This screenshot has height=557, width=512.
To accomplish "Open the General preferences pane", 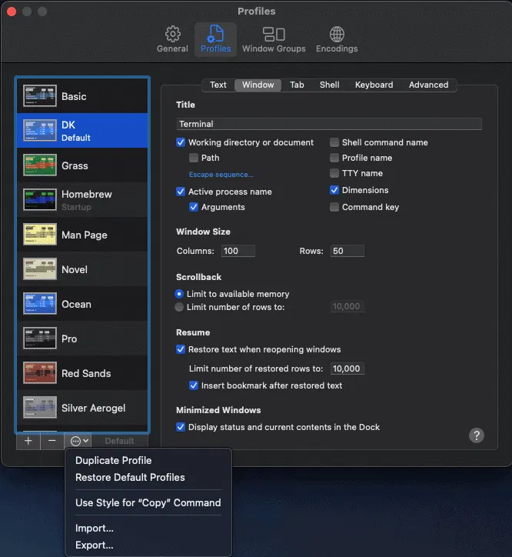I will point(172,39).
